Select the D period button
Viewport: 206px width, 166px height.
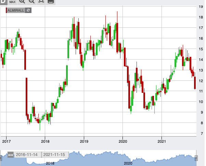(3, 2)
